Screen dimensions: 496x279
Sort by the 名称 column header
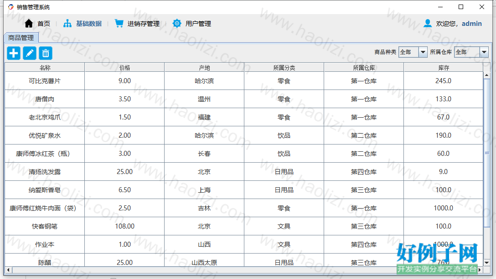click(x=45, y=67)
